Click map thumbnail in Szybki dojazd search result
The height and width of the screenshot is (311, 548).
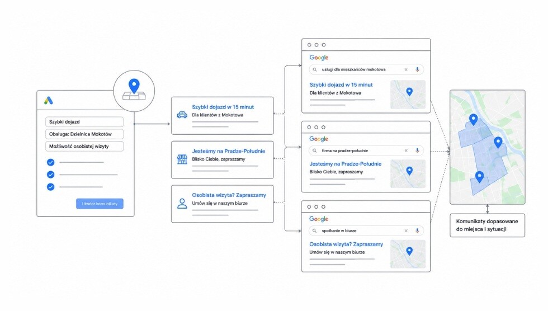click(x=408, y=95)
